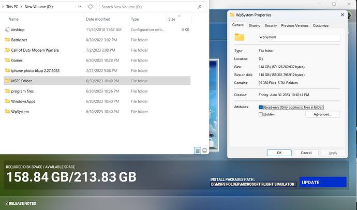Viewport: 357px width, 210px height.
Task: Toggle the Read-only attribute checkbox
Action: [x=261, y=107]
